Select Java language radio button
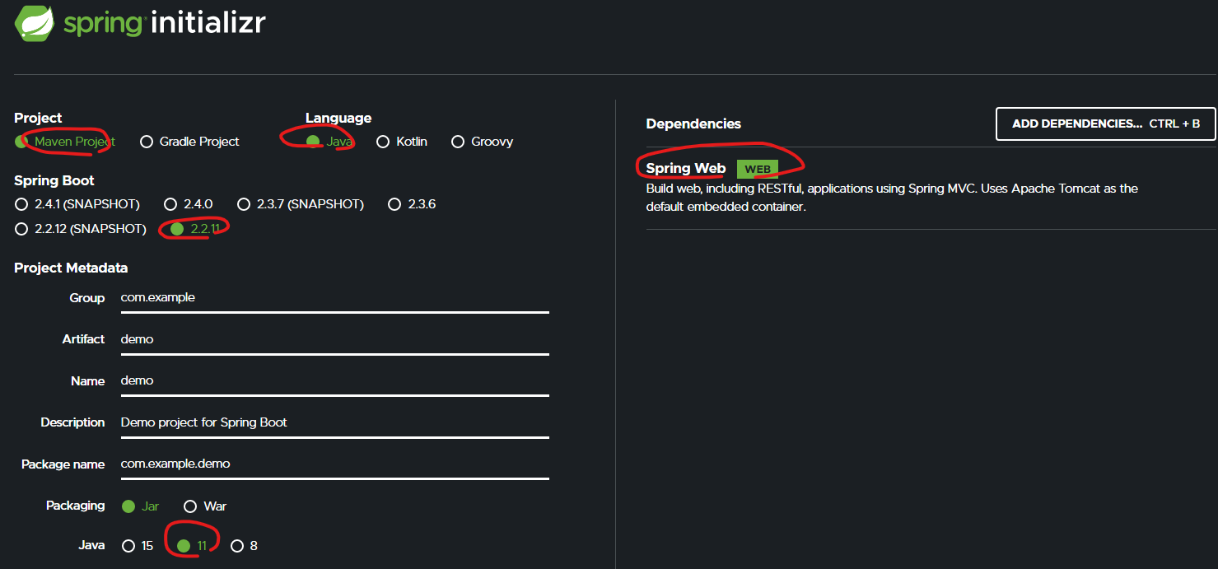Screen dimensions: 1218x569 point(313,142)
